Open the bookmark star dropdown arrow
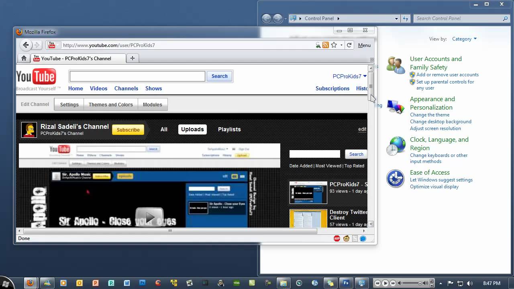Screen dimensions: 514x289 tap(341, 45)
